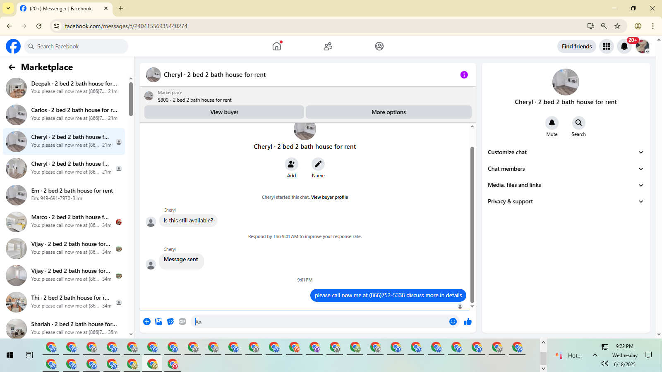
Task: Expand Privacy & support section
Action: 566,202
